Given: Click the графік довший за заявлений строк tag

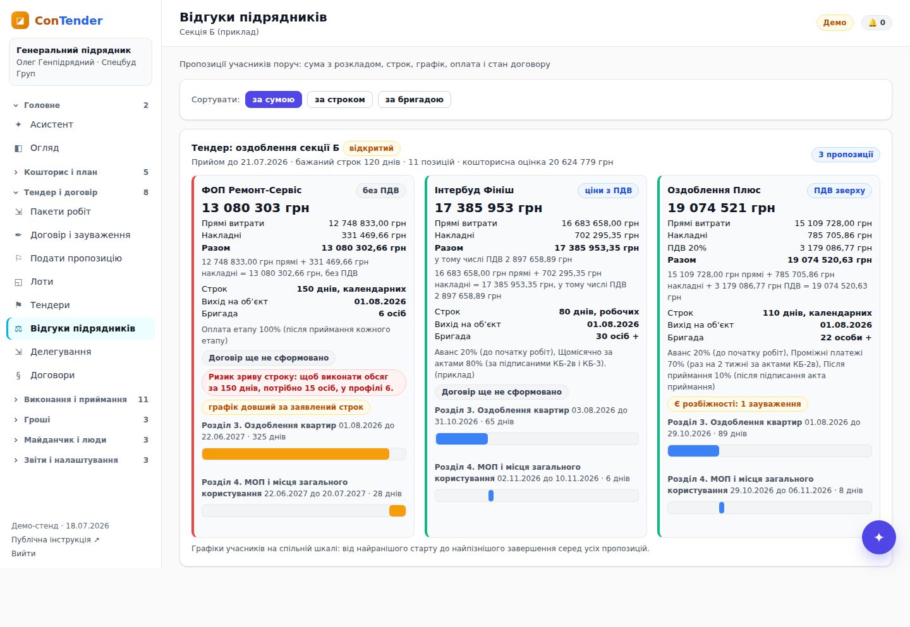Looking at the screenshot, I should 286,407.
